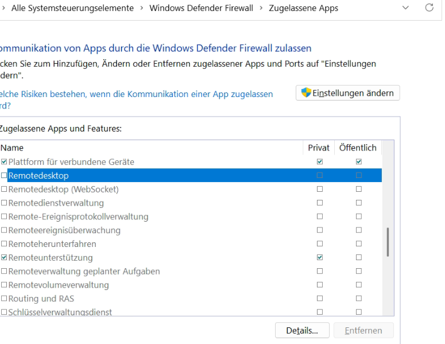Click the Entfernen button
Image resolution: width=445 pixels, height=344 pixels.
363,330
